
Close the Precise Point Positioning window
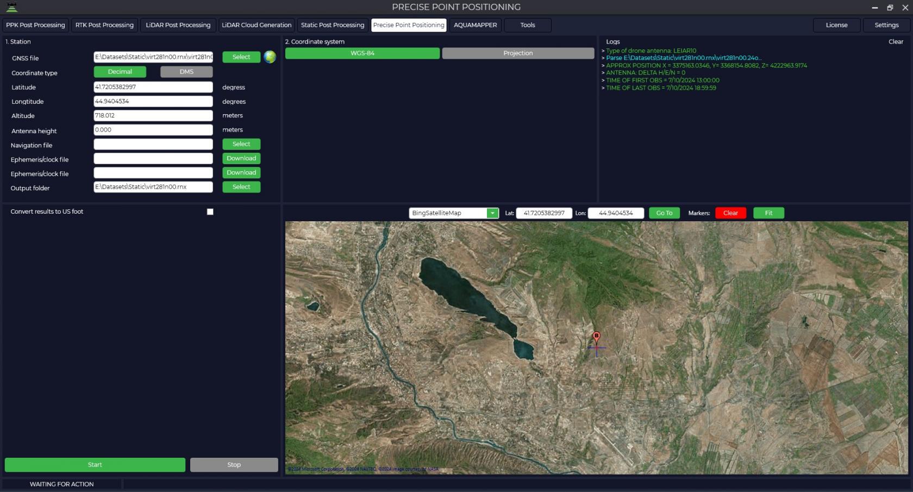[x=905, y=8]
